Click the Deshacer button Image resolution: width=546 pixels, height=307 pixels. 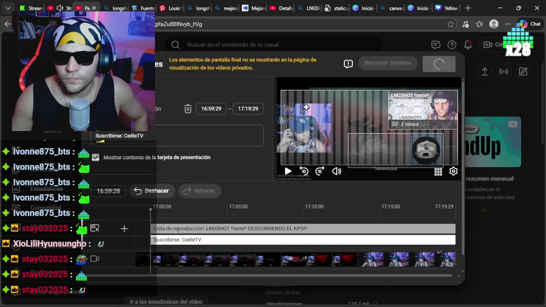[151, 191]
